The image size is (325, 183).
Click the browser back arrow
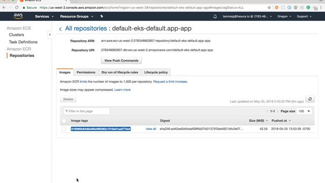coord(5,8)
